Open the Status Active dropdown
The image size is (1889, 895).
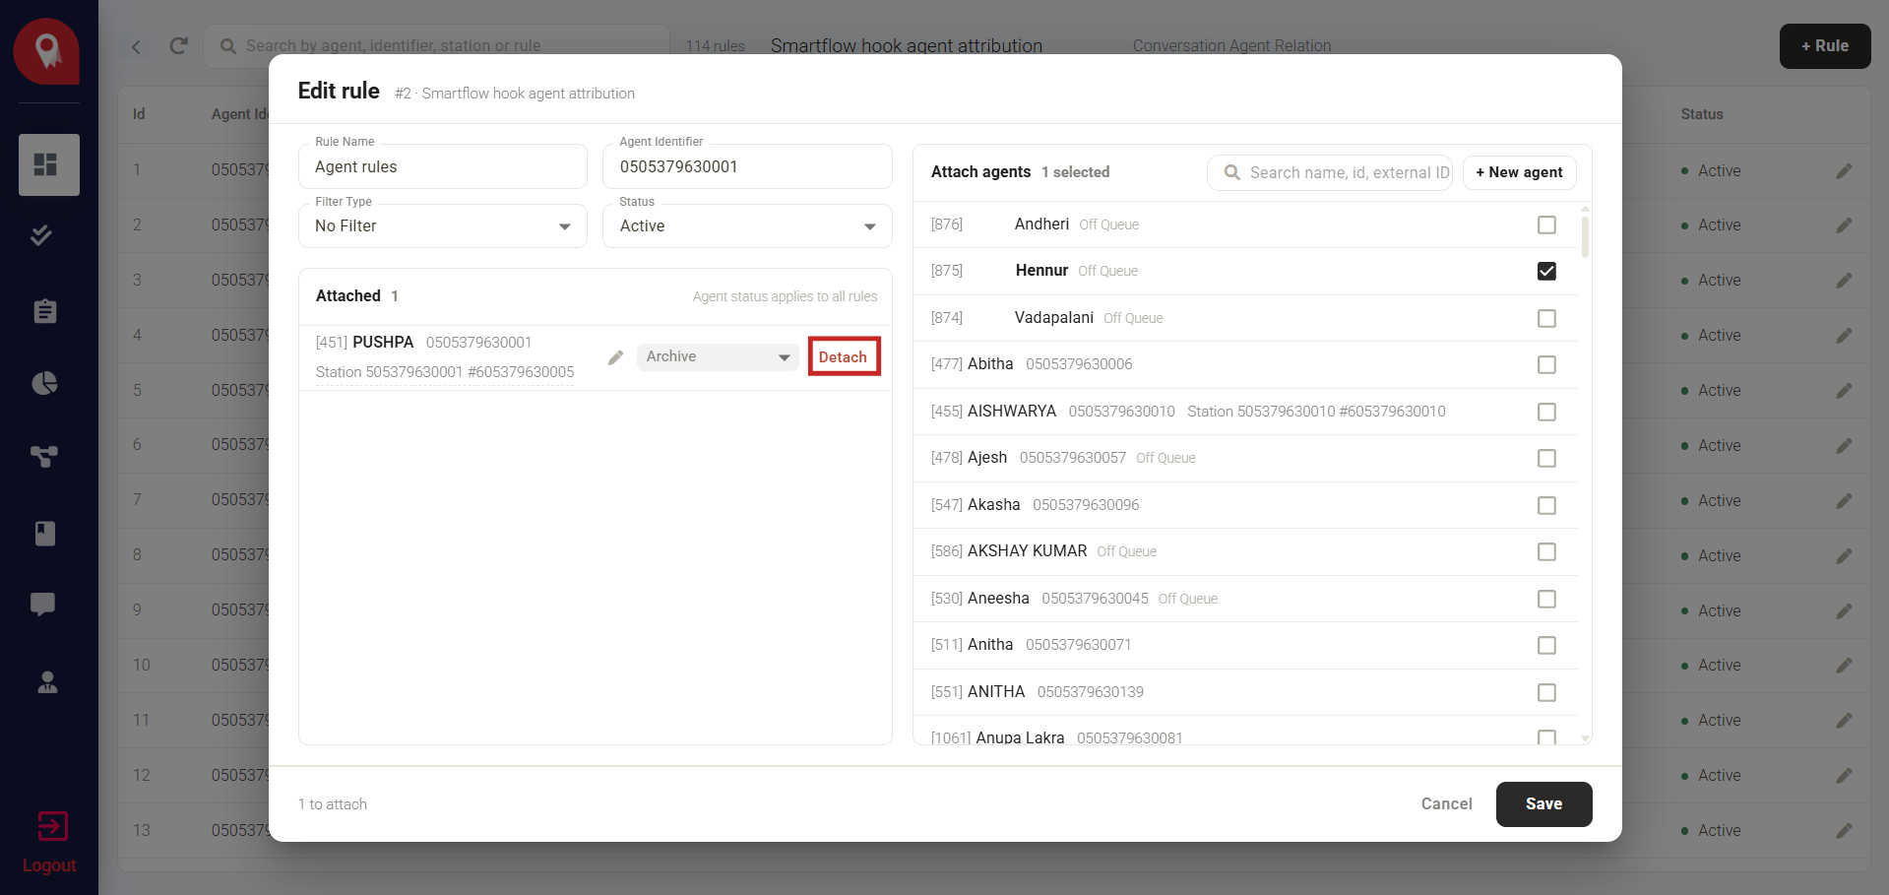click(747, 226)
